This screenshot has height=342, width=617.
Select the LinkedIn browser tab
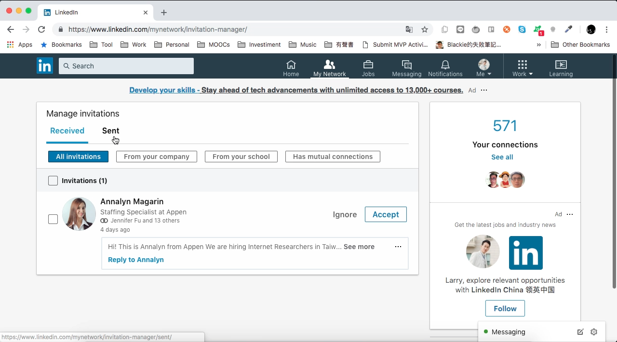pos(96,13)
